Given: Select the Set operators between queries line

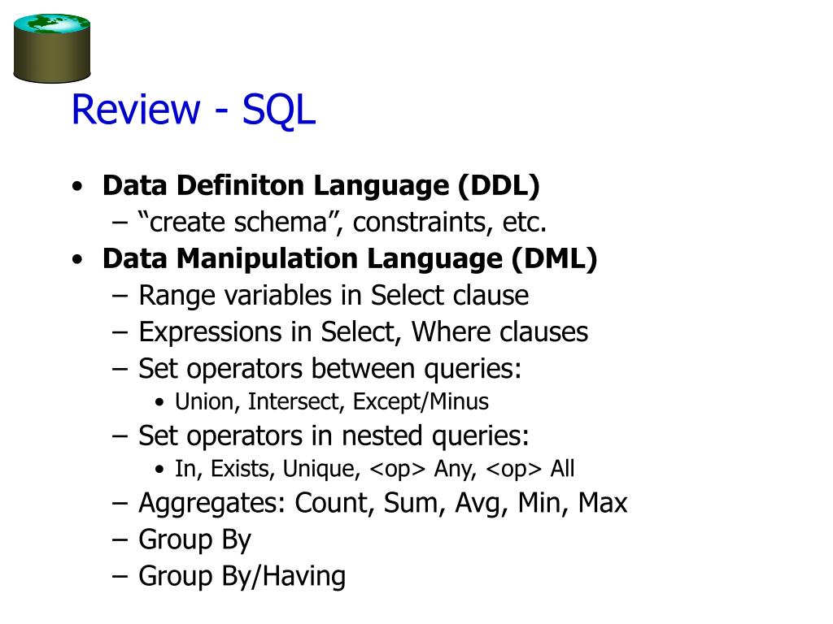Looking at the screenshot, I should (330, 369).
